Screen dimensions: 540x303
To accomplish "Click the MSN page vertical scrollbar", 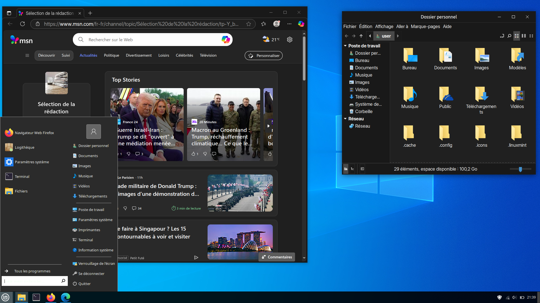I will [304, 58].
